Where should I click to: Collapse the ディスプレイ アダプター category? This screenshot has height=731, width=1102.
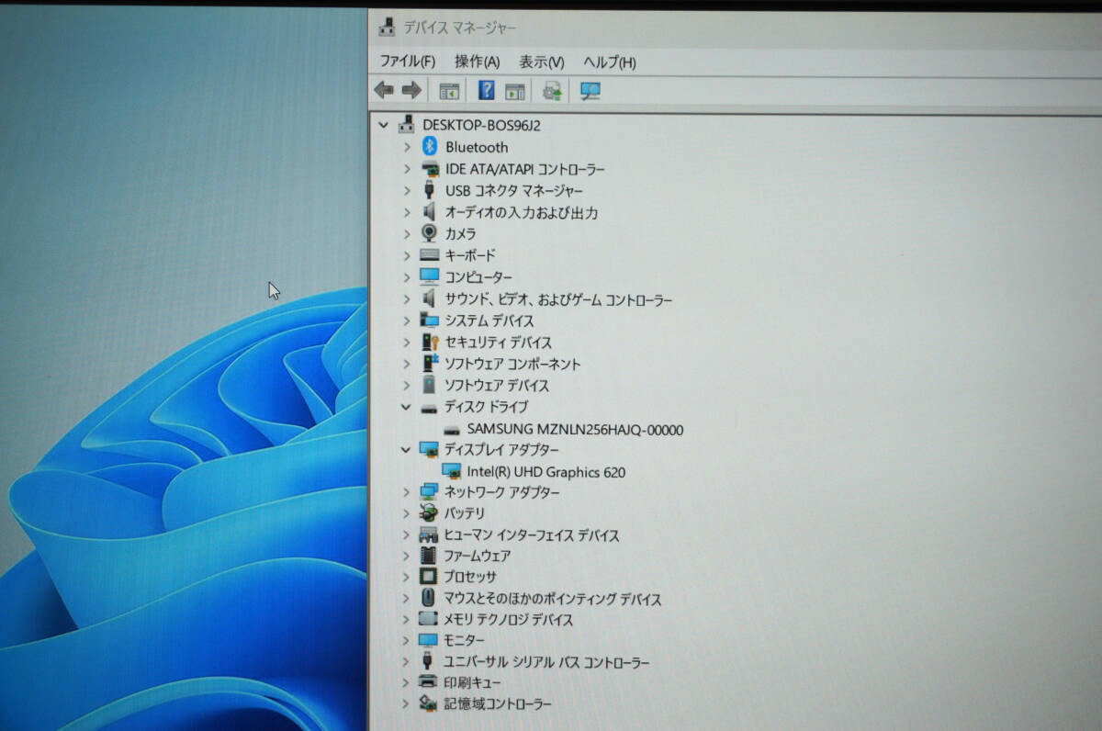[x=406, y=450]
